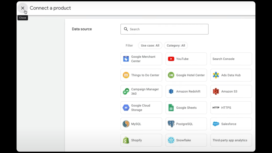Select the Google Merchant Center icon
This screenshot has height=153, width=272.
pos(126,59)
